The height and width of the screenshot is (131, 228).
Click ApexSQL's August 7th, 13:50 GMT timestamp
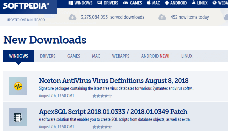coord(57,127)
